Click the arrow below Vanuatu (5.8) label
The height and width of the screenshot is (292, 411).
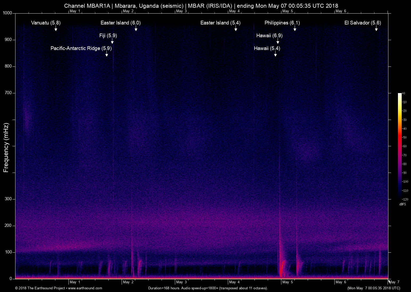pyautogui.click(x=56, y=28)
